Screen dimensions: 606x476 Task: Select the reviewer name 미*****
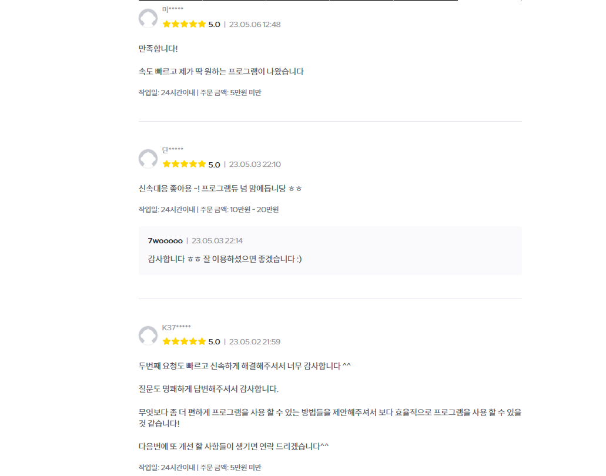(172, 9)
